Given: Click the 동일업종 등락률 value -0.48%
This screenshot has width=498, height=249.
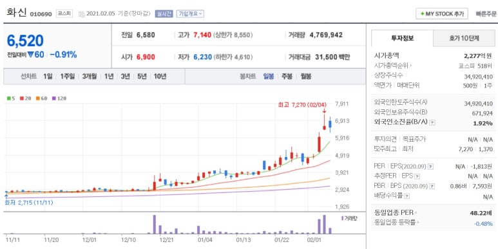Looking at the screenshot, I should pos(483,224).
